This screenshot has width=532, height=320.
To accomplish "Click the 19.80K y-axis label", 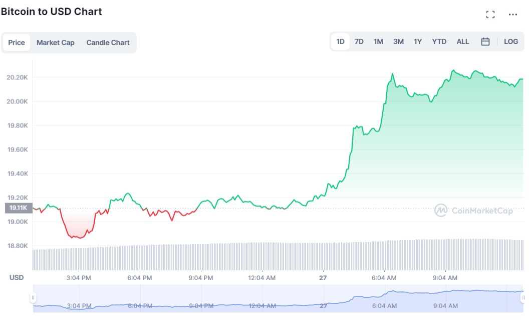I will click(18, 125).
